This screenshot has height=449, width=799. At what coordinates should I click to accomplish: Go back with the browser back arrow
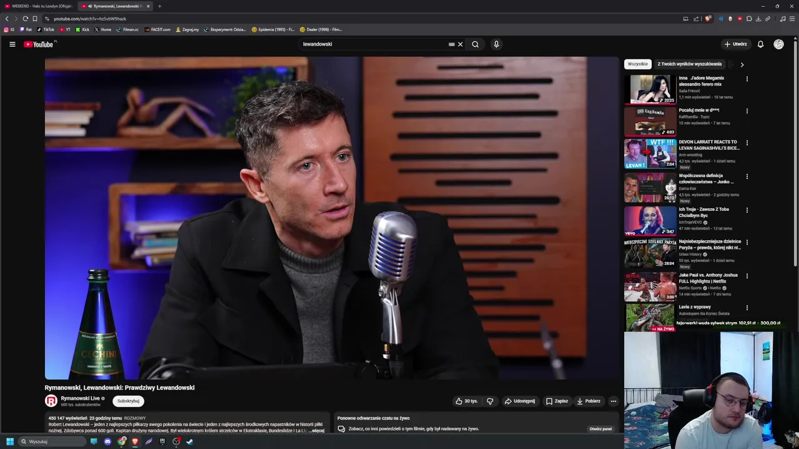[x=7, y=19]
